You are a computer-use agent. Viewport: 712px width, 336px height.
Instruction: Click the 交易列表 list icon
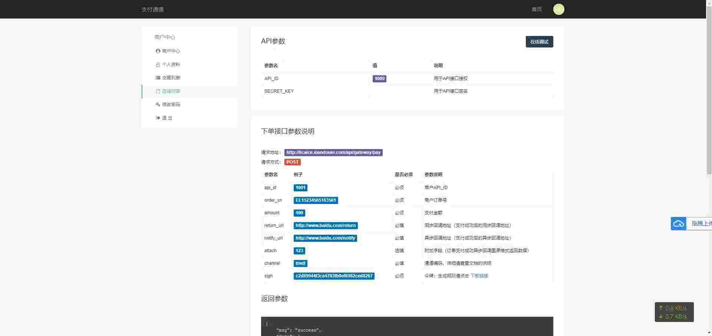158,78
